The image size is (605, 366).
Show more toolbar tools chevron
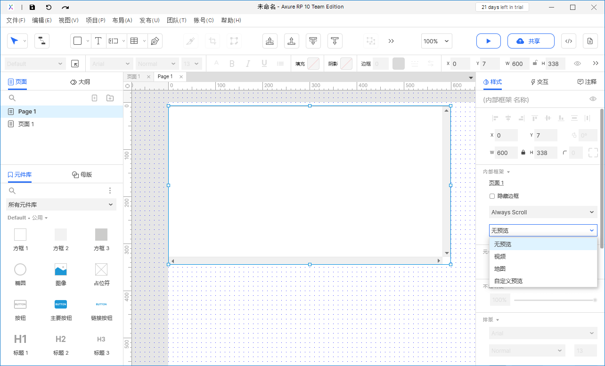point(391,41)
